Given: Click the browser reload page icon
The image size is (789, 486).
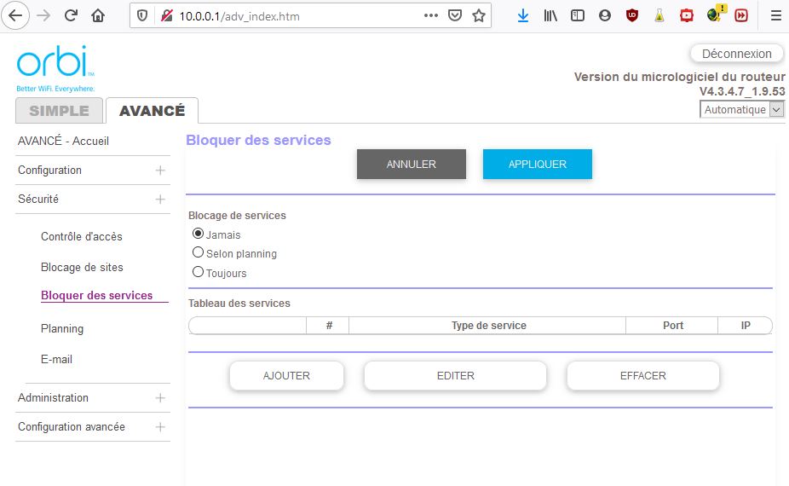Looking at the screenshot, I should [71, 15].
